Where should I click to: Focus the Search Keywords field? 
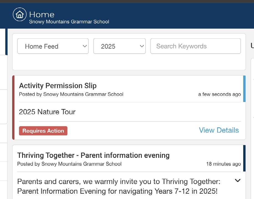pyautogui.click(x=195, y=46)
